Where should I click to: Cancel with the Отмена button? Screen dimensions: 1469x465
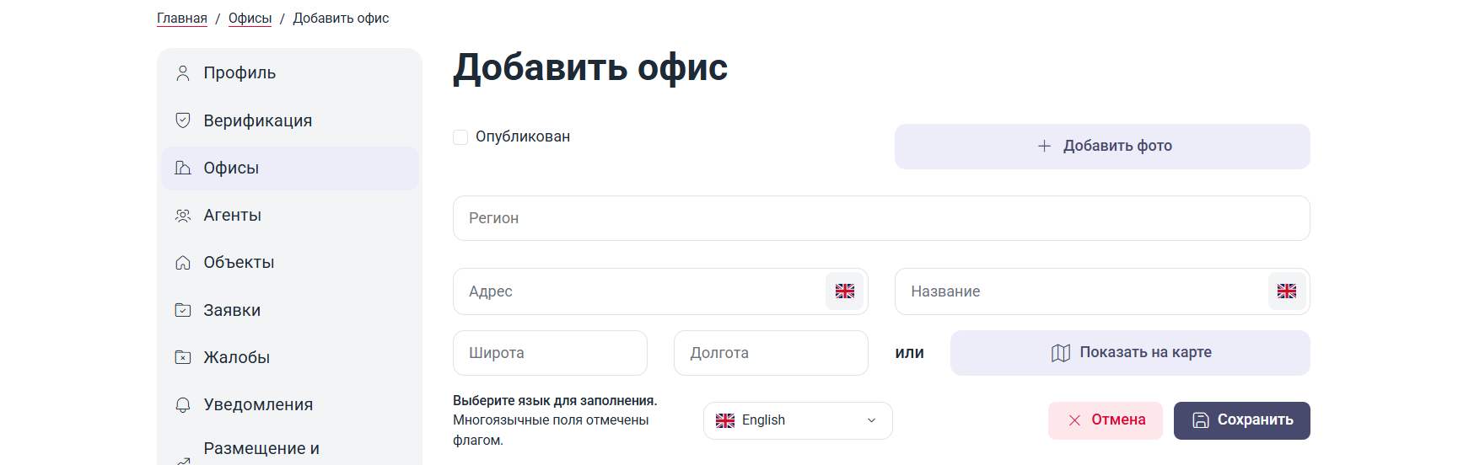click(1106, 420)
